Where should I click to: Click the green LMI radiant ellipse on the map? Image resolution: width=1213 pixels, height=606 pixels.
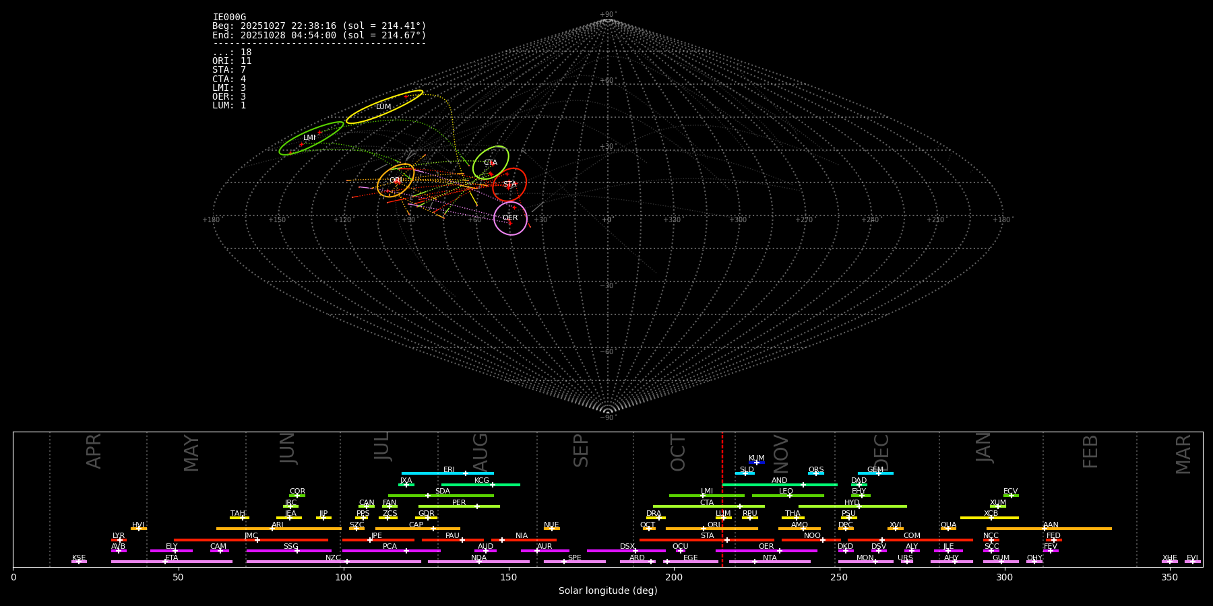click(311, 138)
